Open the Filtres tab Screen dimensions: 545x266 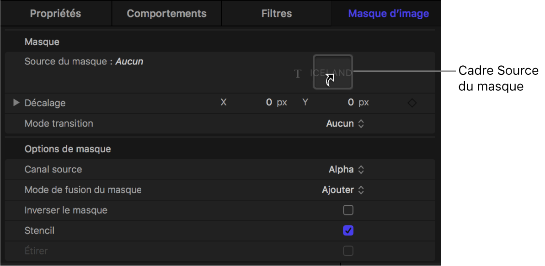[277, 13]
